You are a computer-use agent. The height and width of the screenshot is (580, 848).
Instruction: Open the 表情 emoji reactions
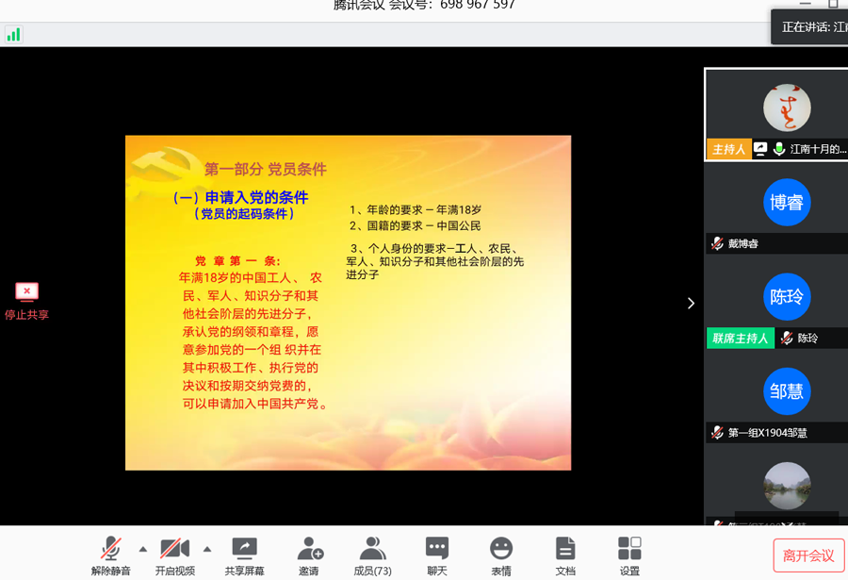501,549
